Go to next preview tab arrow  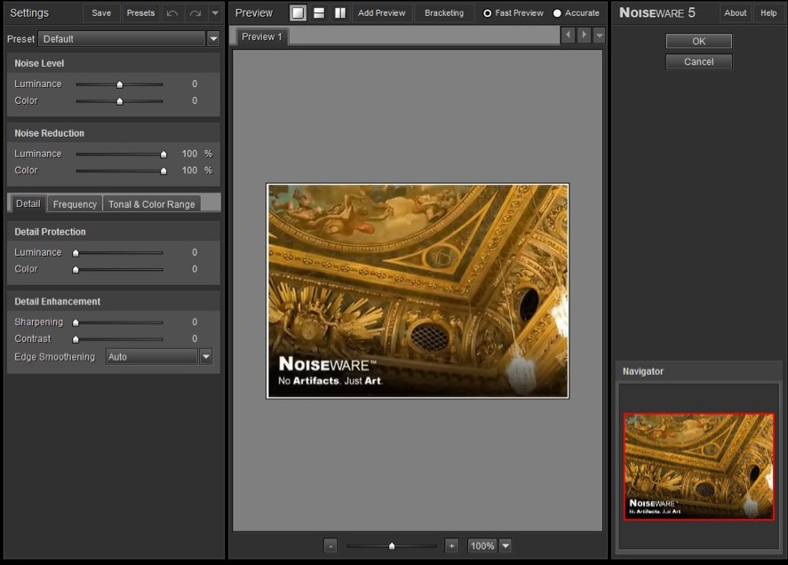584,36
